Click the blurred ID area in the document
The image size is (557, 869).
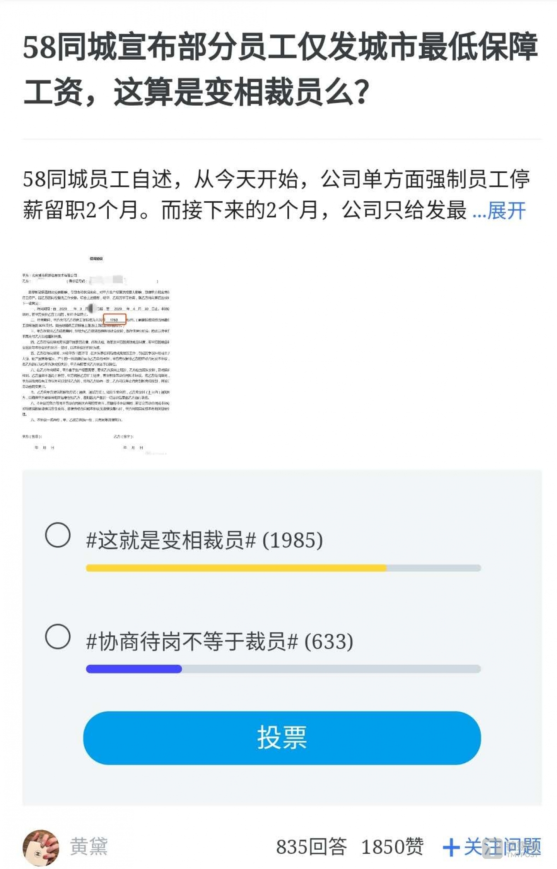pos(106,280)
